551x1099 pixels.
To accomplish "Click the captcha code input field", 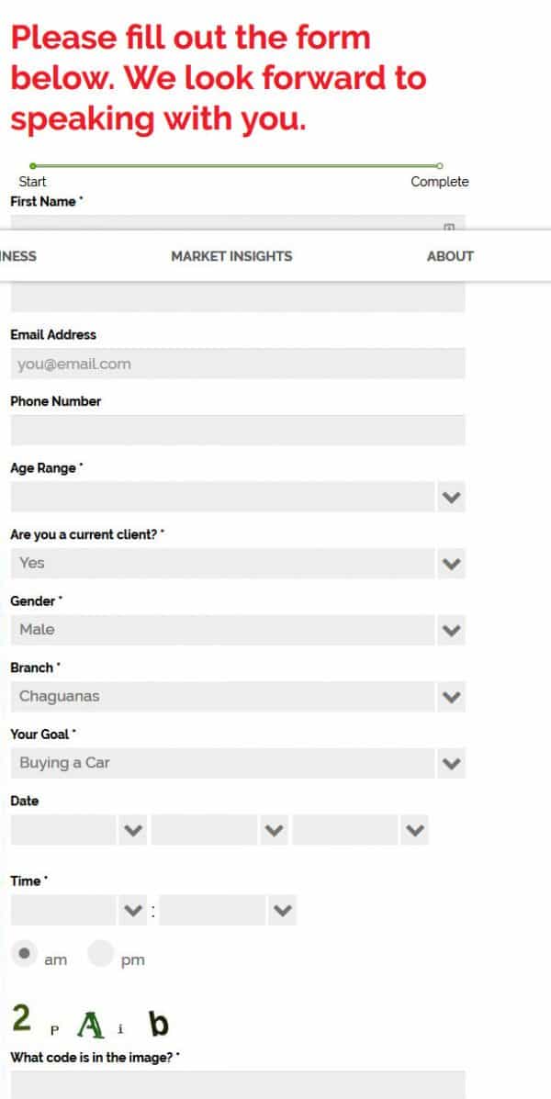I will coord(237,1085).
